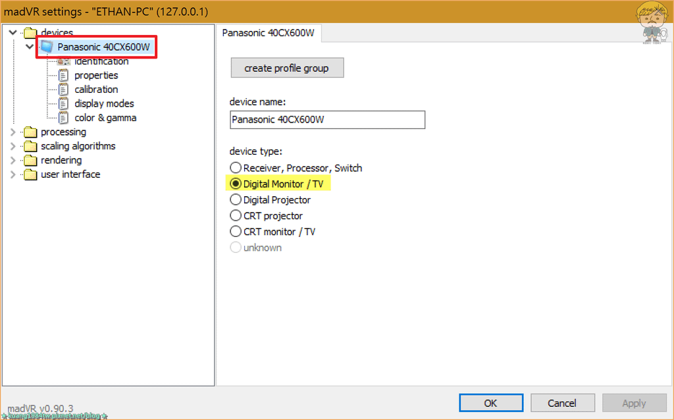The image size is (674, 420).
Task: Click create profile group button
Action: (287, 68)
